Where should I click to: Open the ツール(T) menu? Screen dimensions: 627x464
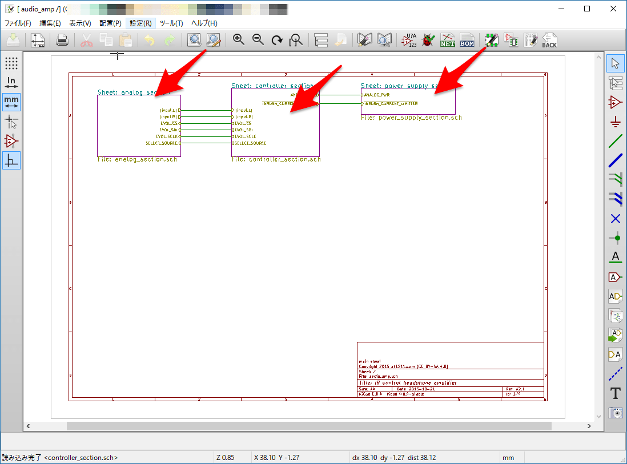click(x=171, y=23)
